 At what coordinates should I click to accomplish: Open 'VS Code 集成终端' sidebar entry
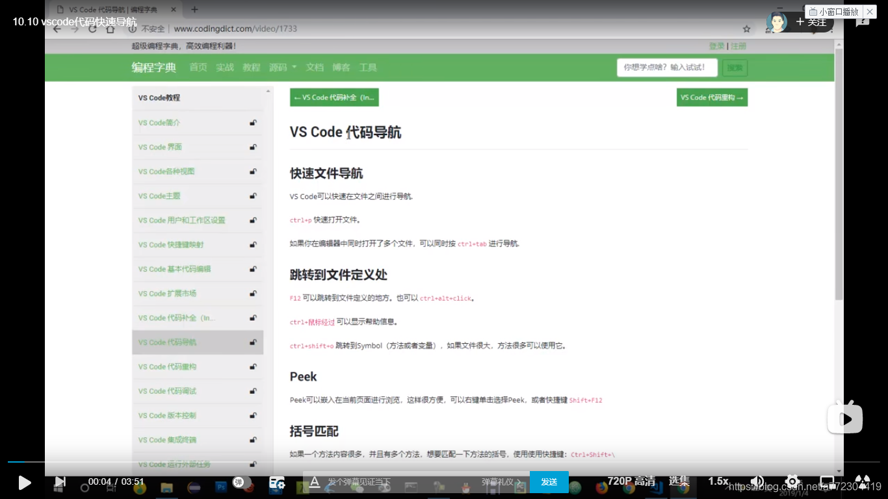(x=167, y=440)
